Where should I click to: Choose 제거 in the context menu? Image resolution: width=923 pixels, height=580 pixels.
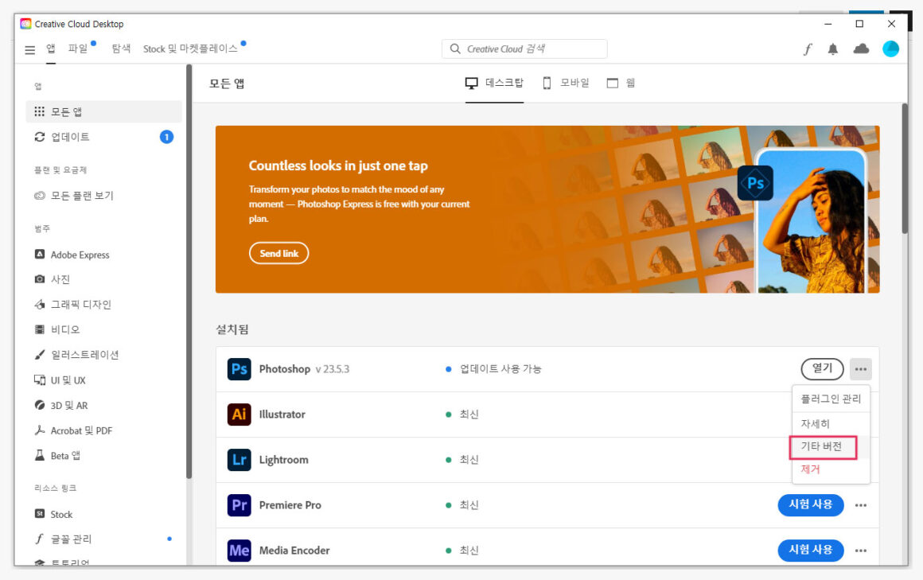[810, 469]
